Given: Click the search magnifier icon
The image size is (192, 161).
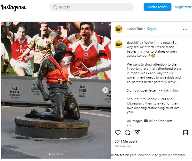Looking at the screenshot, I should (55, 7).
